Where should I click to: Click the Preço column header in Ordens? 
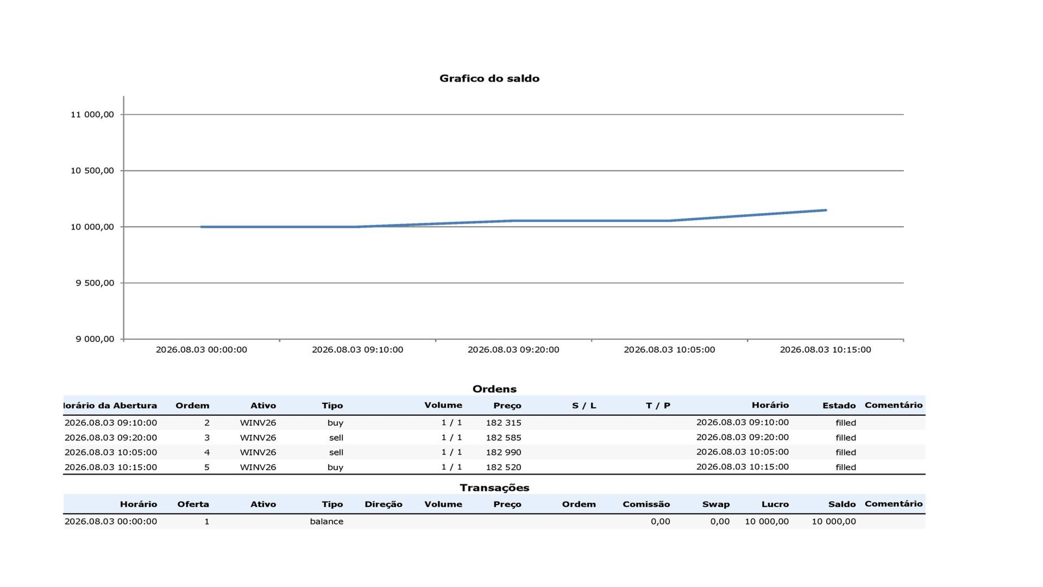[507, 405]
